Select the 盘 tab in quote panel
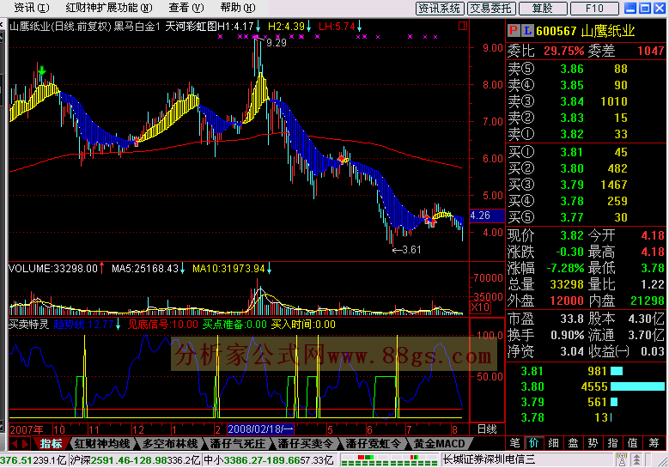 573,443
